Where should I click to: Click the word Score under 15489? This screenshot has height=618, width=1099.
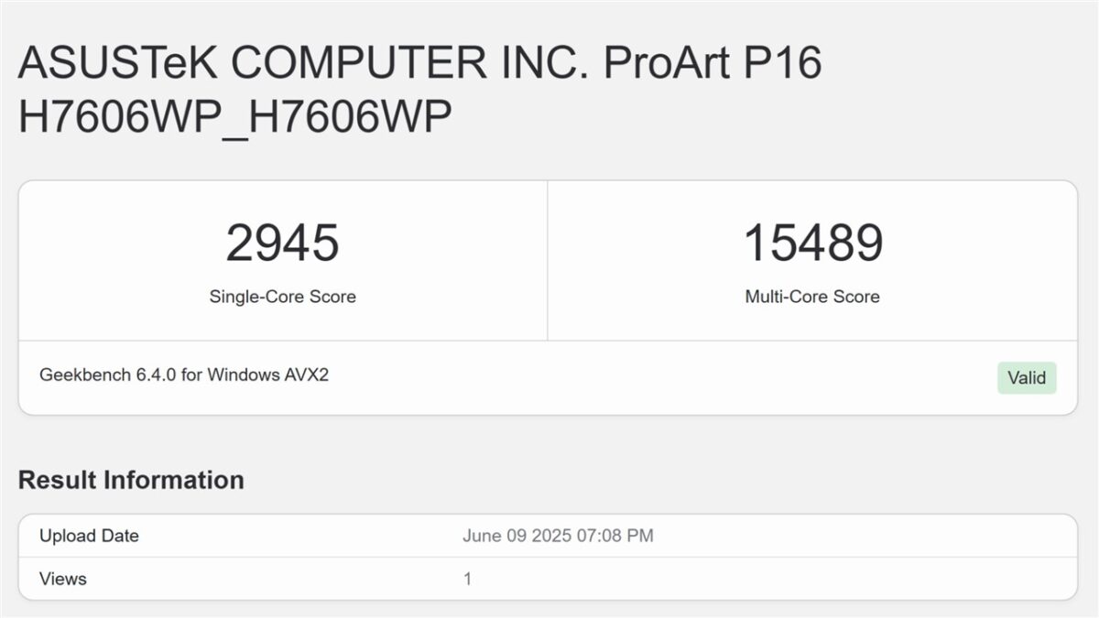pos(856,297)
